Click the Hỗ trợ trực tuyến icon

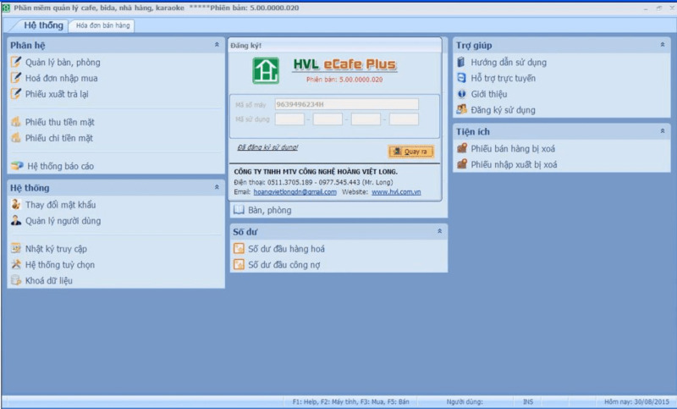[461, 78]
